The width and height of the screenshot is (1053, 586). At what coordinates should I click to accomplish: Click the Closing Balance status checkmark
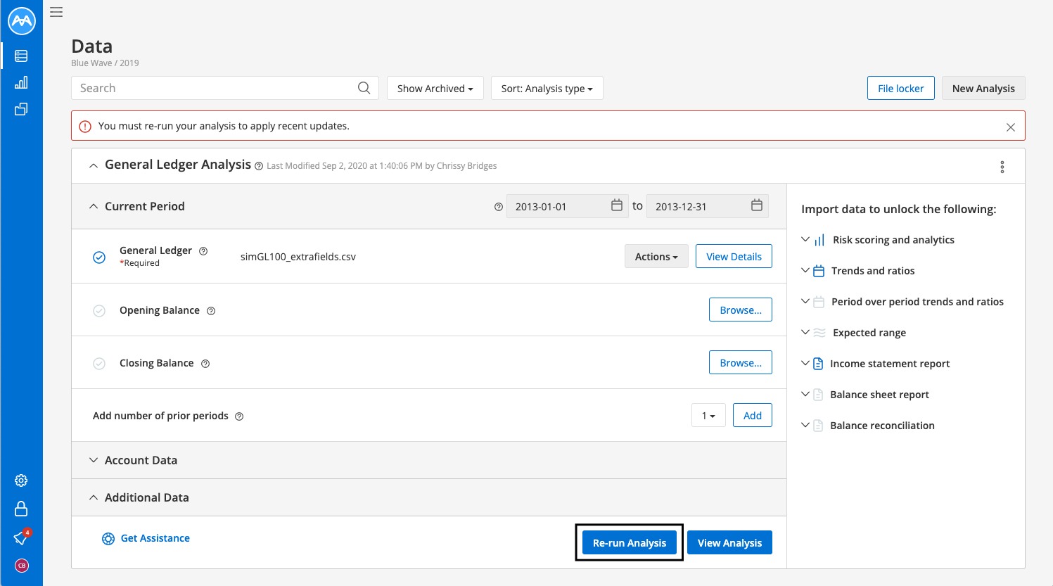pos(99,364)
